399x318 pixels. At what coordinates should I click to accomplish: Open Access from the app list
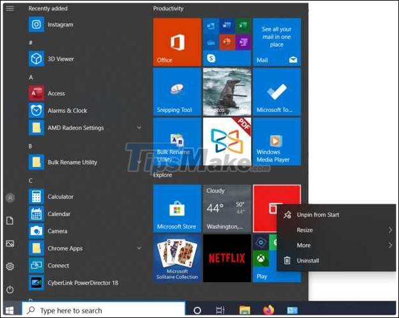85,93
